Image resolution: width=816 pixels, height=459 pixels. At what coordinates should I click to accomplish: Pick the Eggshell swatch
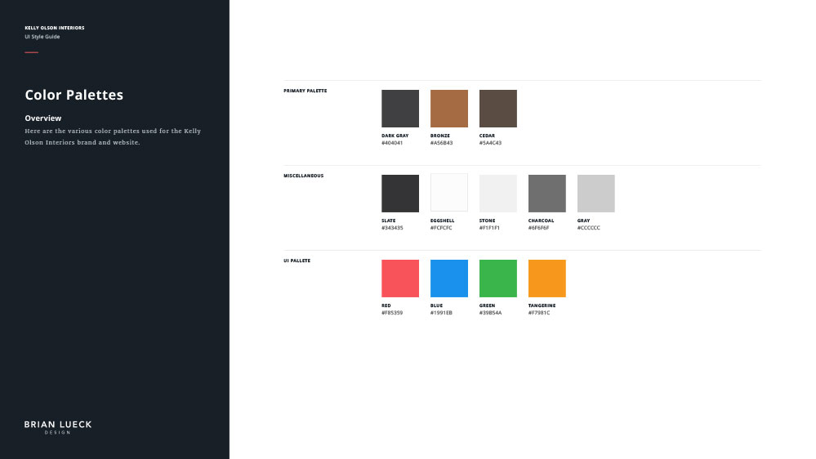(x=449, y=193)
